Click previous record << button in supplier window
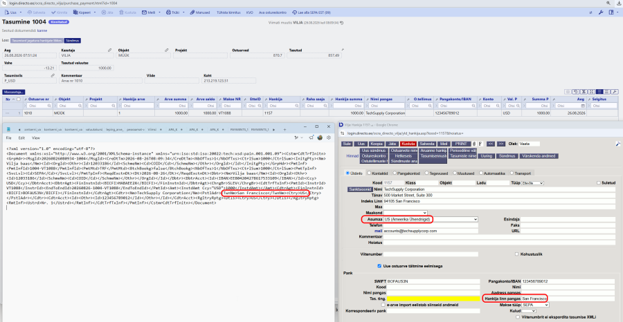 pyautogui.click(x=490, y=144)
